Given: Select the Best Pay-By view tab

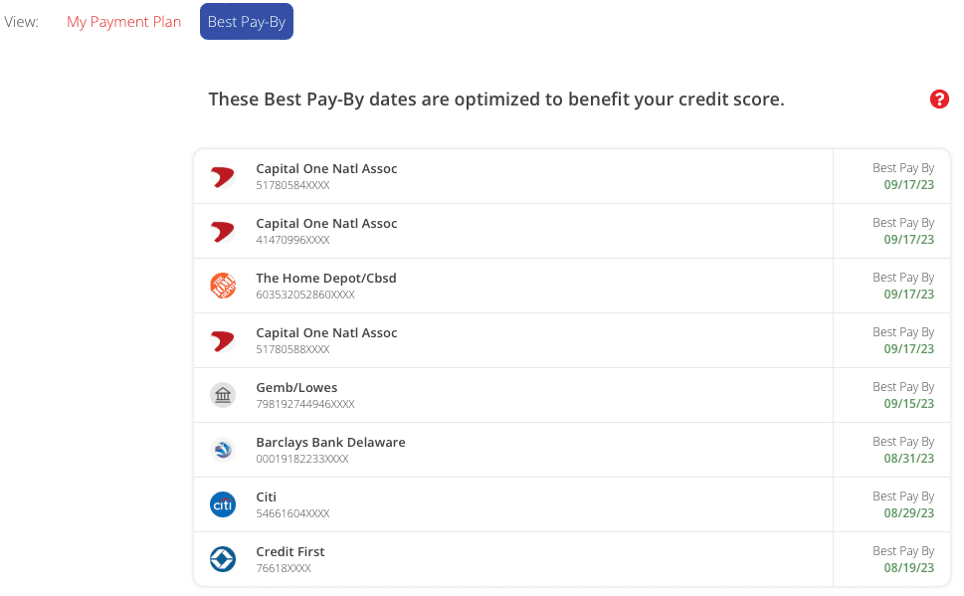Looking at the screenshot, I should tap(247, 22).
